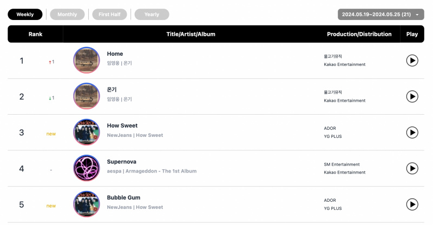
Task: Open the How Sweet song title link
Action: (122, 125)
